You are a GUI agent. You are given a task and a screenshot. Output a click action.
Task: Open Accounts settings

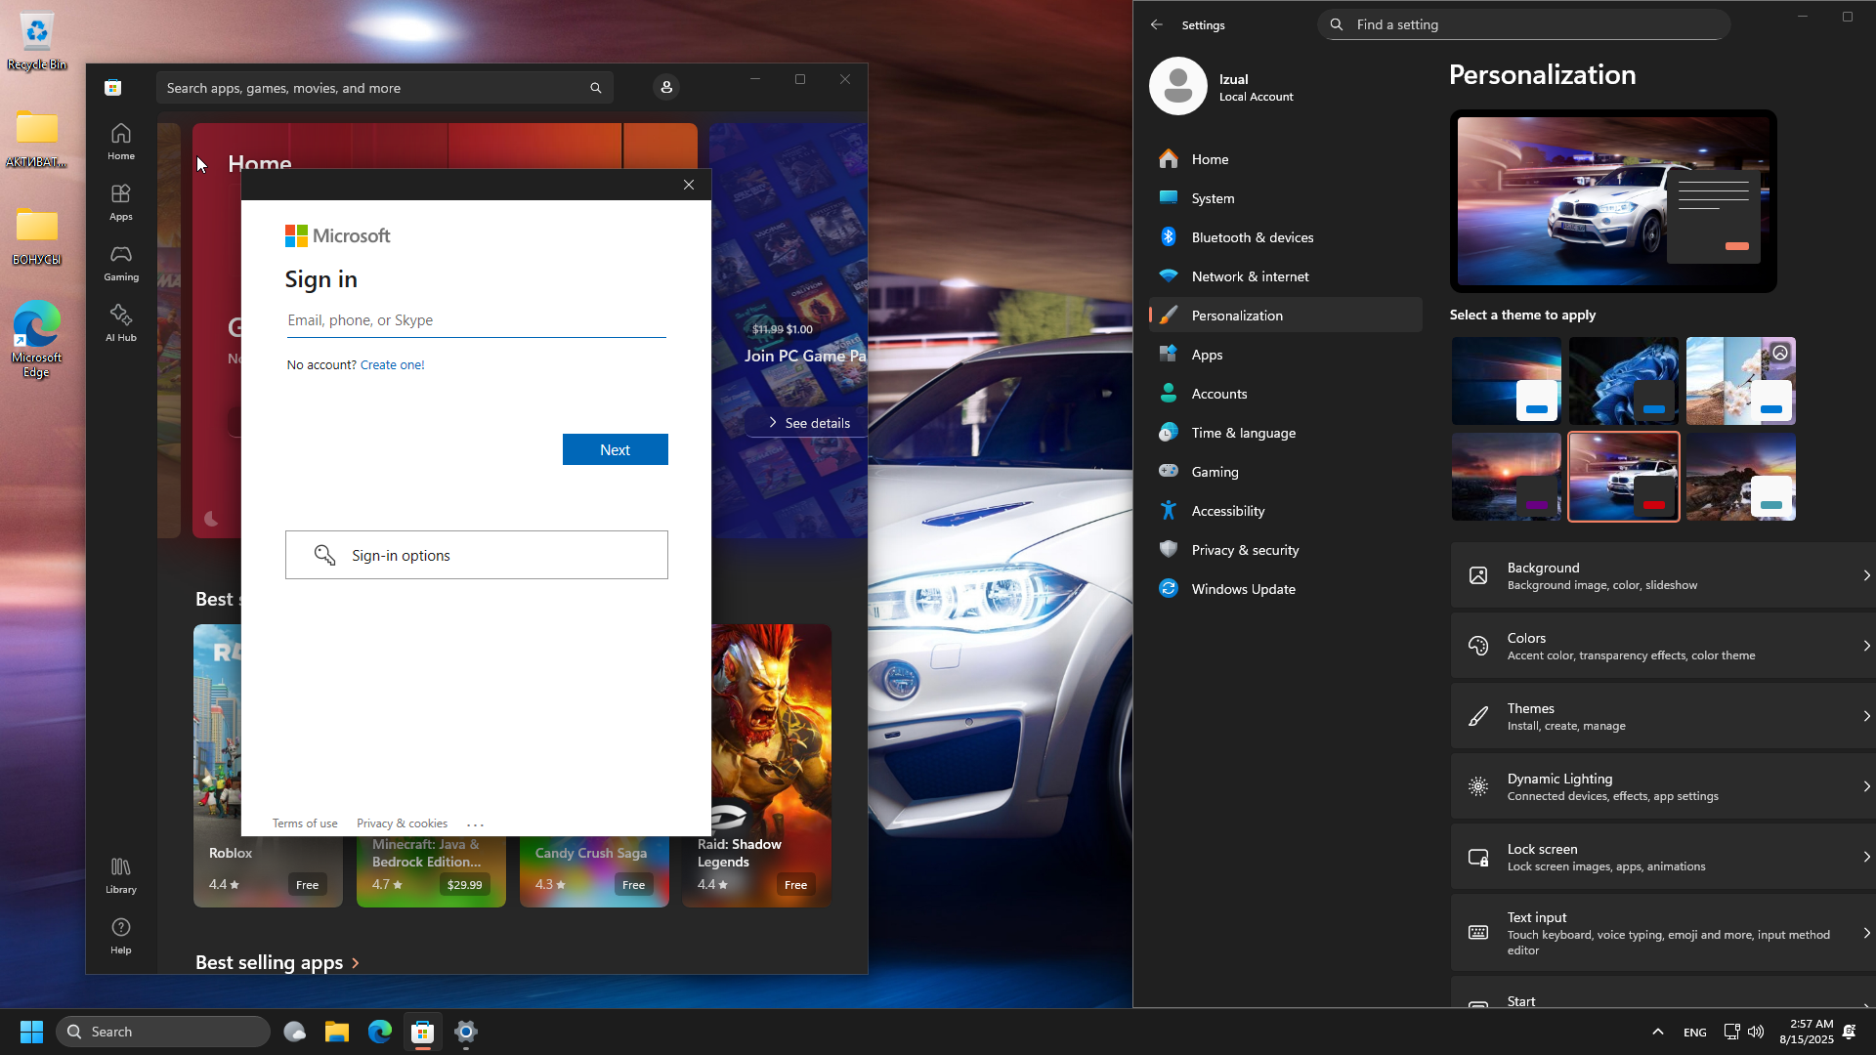(1285, 393)
